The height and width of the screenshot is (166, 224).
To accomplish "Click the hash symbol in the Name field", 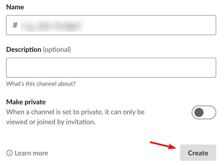I will (15, 25).
